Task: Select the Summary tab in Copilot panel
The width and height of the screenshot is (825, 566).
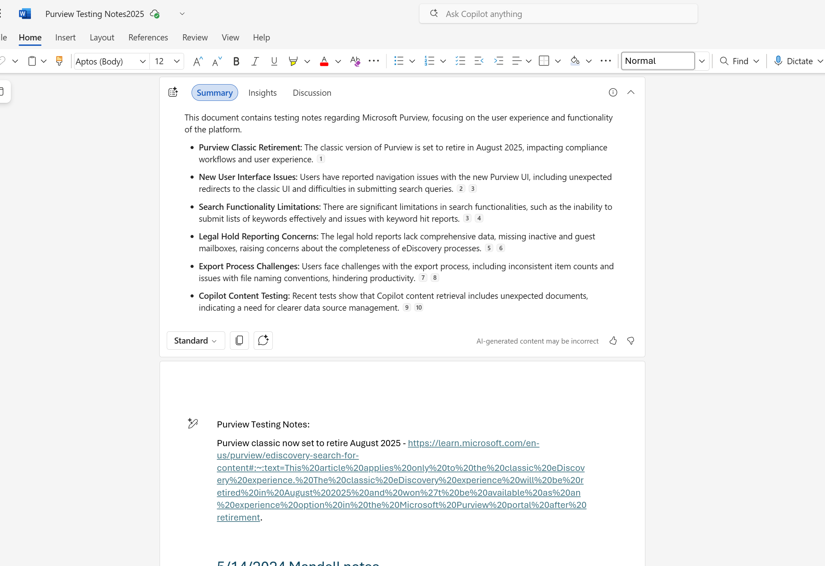Action: tap(215, 93)
